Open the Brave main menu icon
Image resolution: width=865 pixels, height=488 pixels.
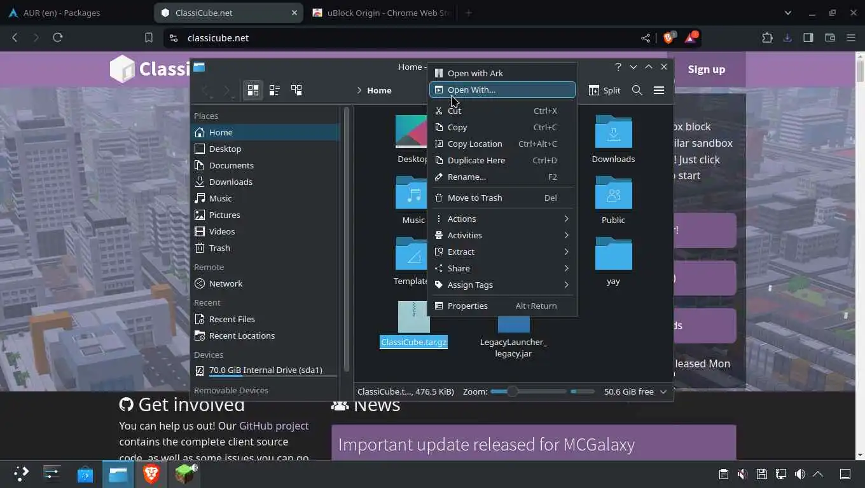coord(851,37)
